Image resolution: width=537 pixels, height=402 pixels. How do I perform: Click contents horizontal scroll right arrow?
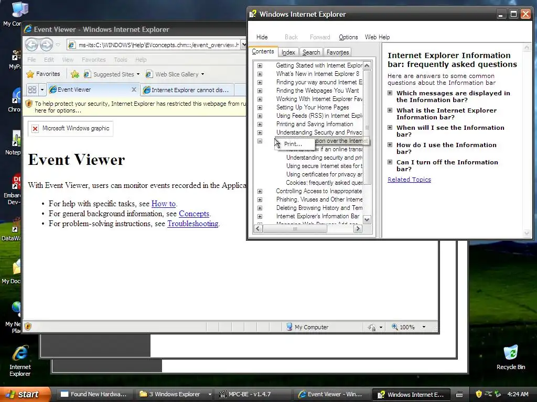coord(358,229)
